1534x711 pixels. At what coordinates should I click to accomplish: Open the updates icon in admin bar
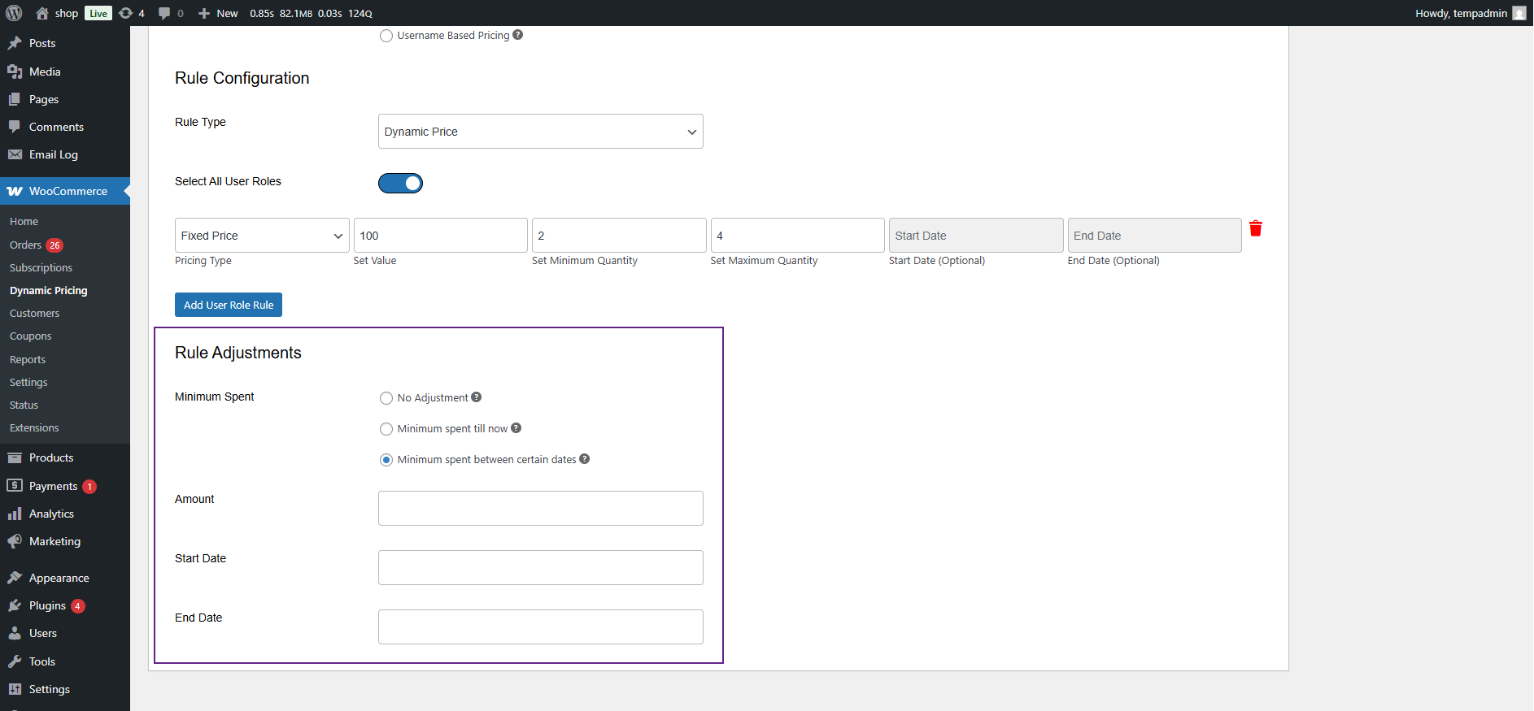[x=126, y=13]
